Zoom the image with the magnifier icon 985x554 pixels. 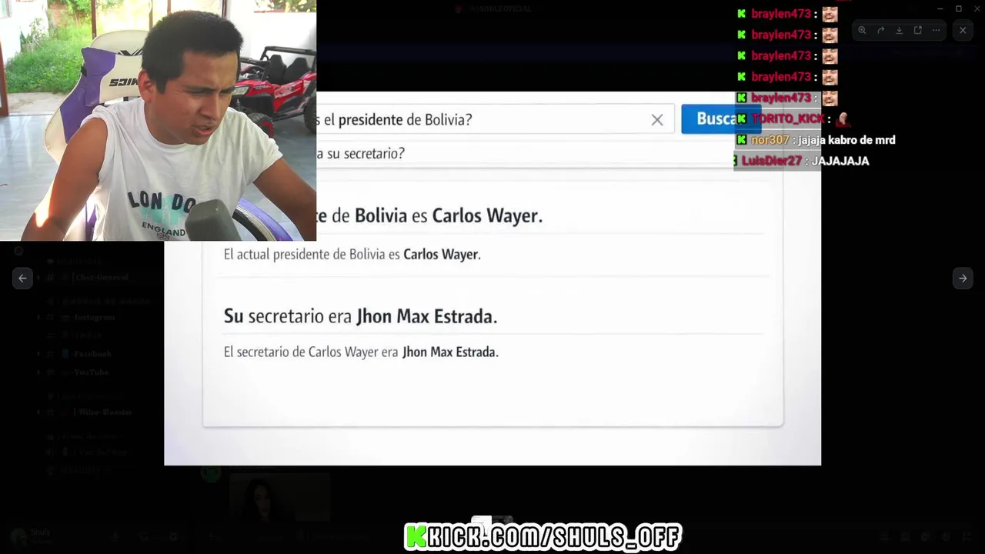(x=862, y=30)
